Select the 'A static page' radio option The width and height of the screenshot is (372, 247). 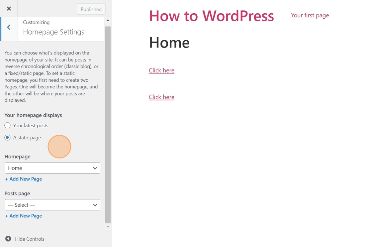[8, 138]
